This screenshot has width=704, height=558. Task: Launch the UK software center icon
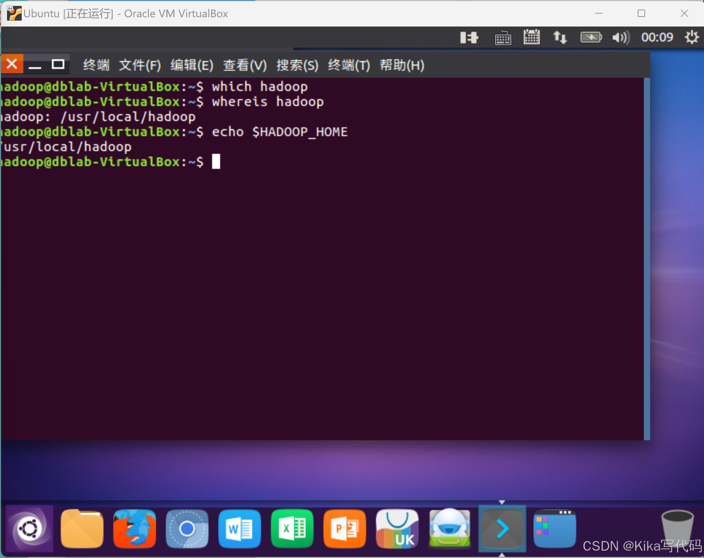point(397,529)
